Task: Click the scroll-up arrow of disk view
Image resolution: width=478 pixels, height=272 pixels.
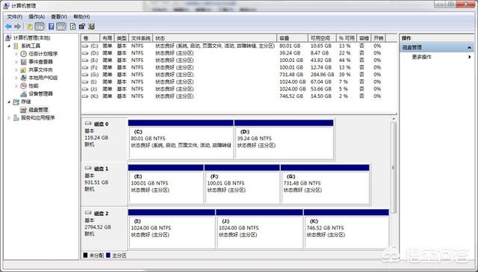Action: [394, 119]
